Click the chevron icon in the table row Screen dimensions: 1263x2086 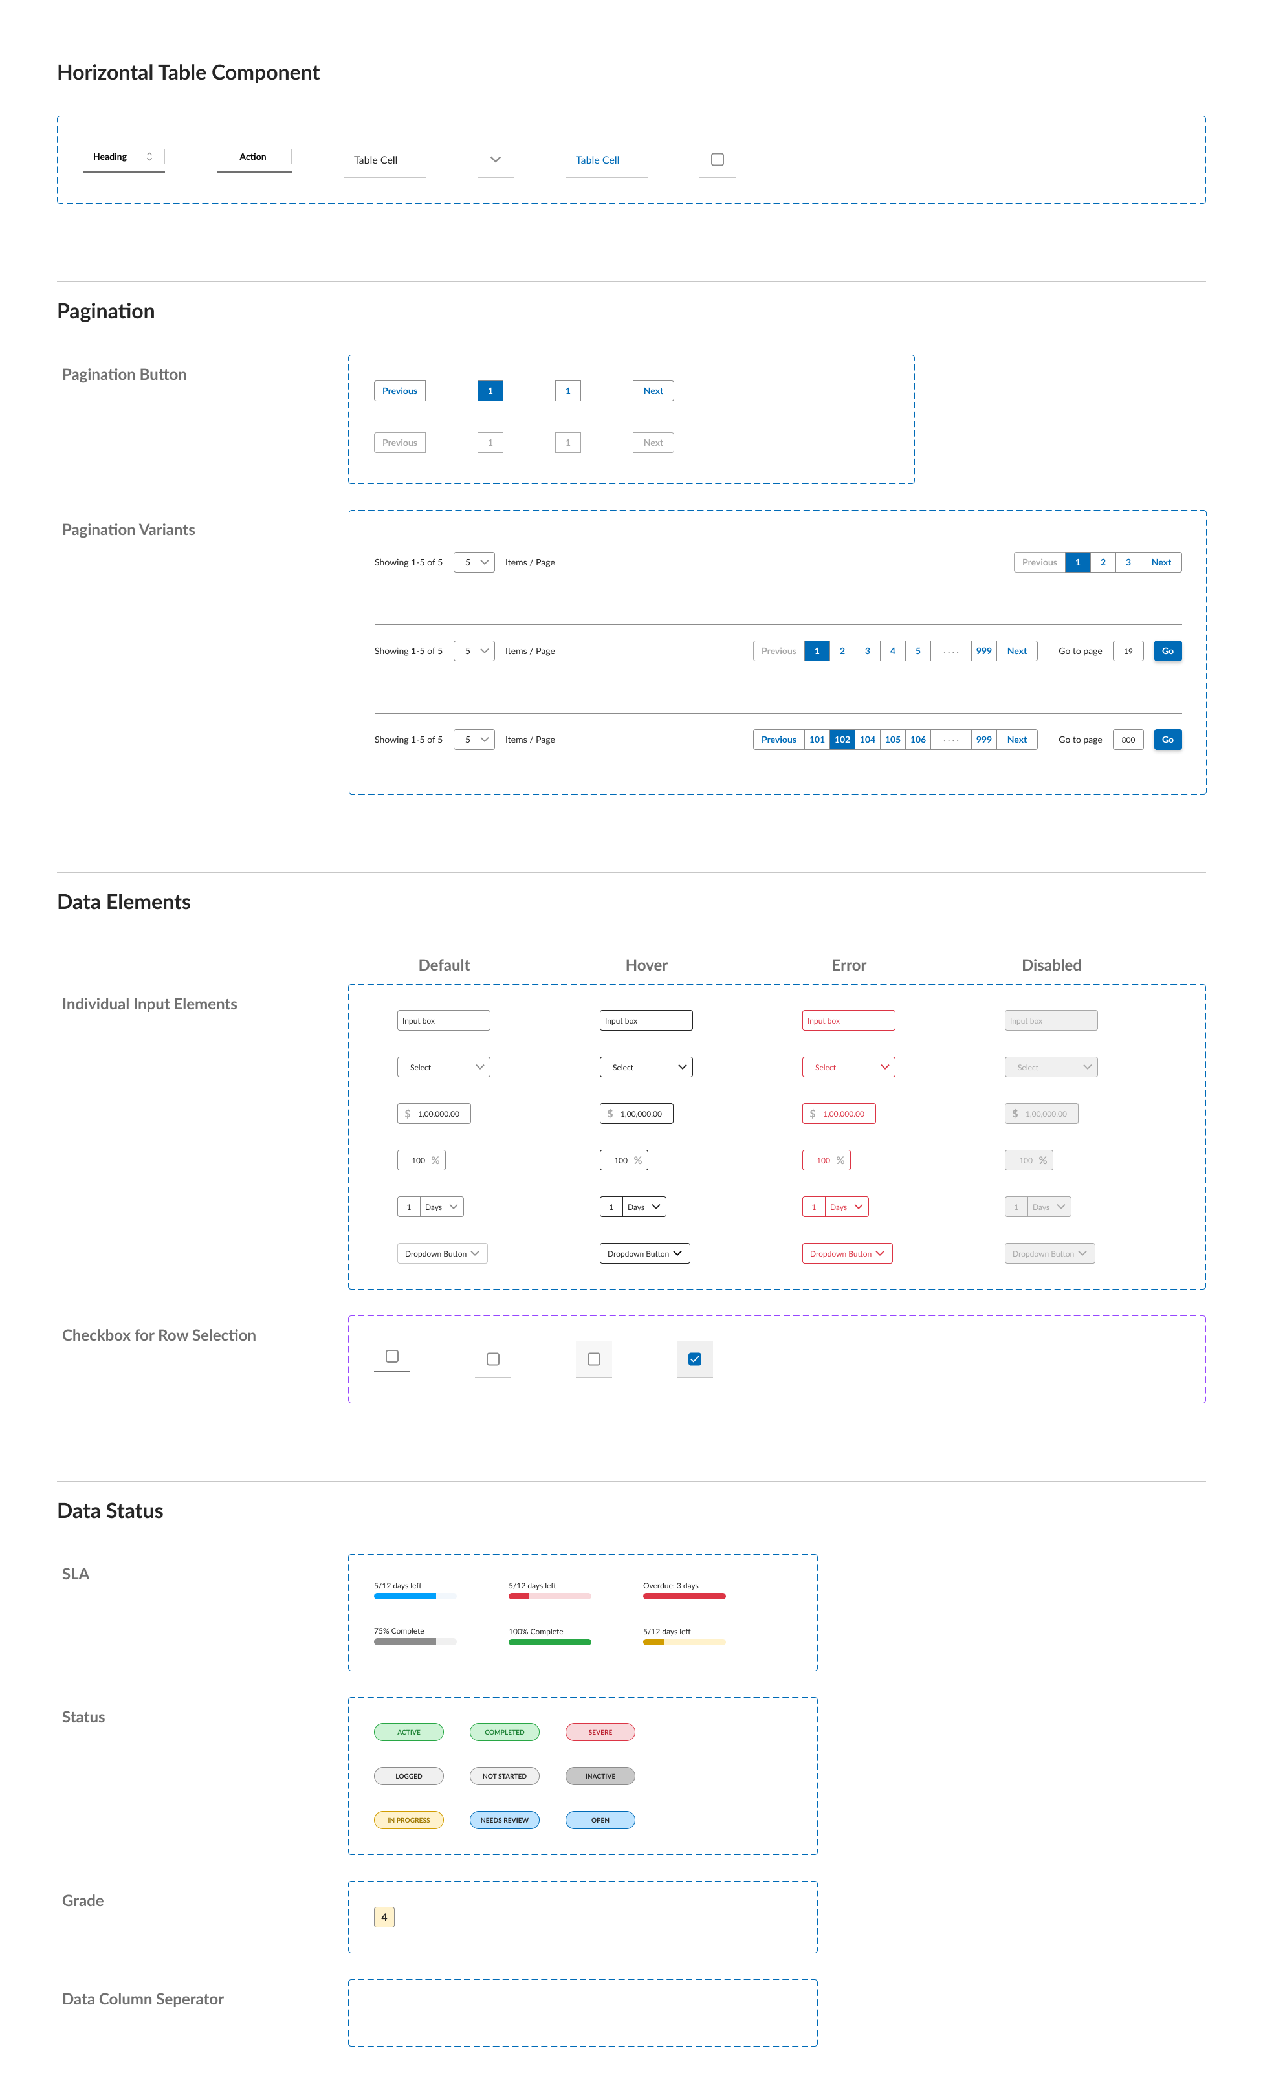pos(495,159)
